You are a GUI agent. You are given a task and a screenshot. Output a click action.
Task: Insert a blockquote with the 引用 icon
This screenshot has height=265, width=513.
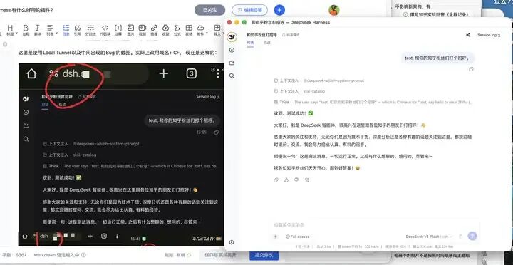[x=78, y=29]
